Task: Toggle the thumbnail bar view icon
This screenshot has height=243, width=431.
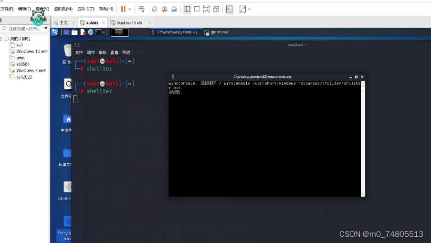Action: point(197,9)
